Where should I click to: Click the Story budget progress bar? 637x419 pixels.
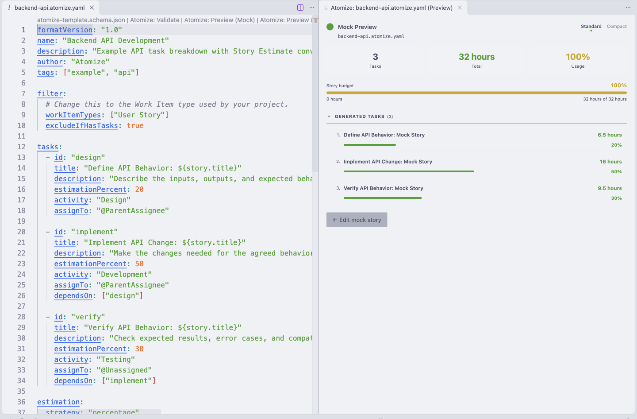coord(476,93)
